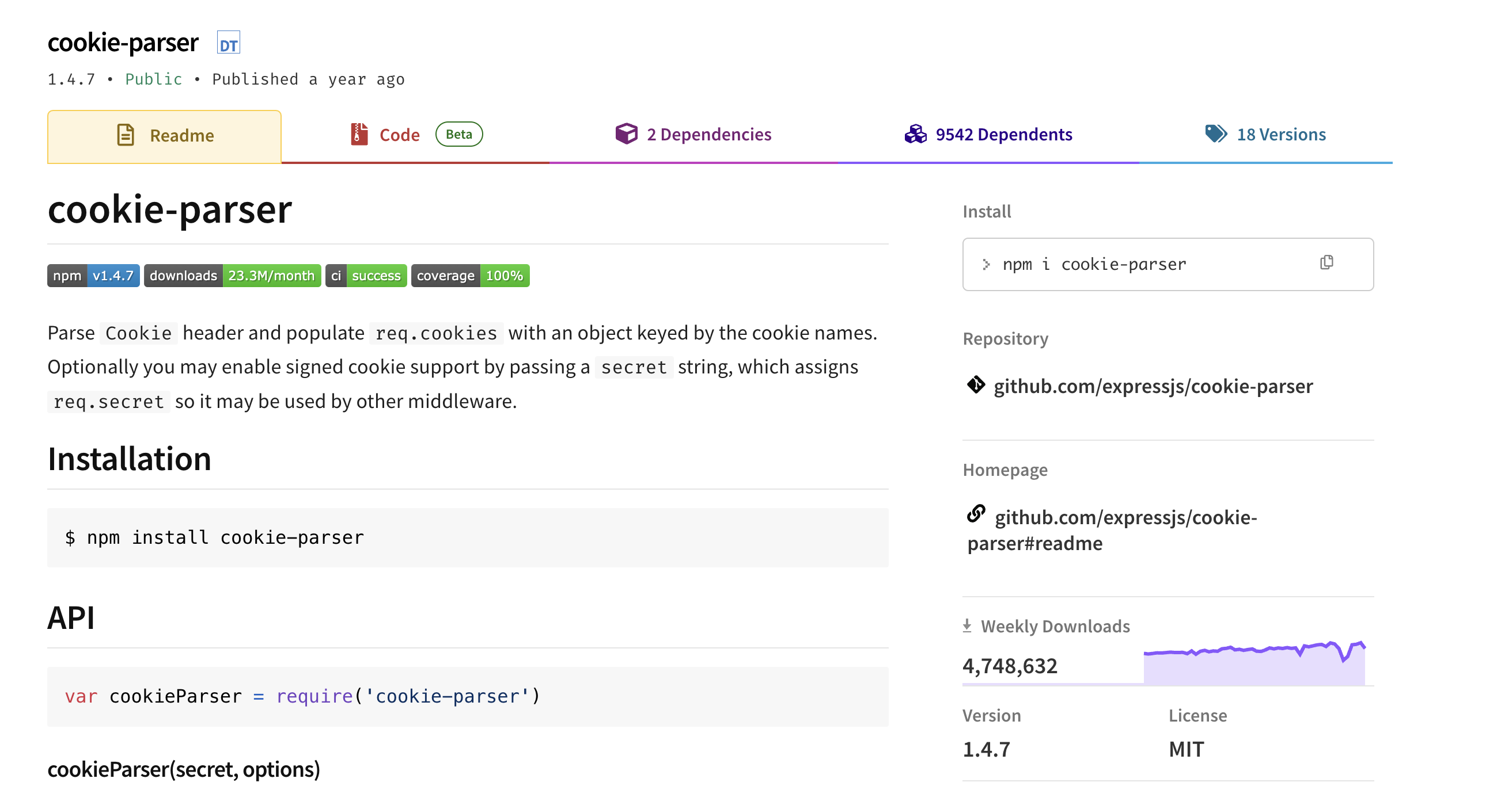Screen dimensions: 1501x786
Task: Click the npm i cookie-parser install box
Action: tap(1124, 264)
